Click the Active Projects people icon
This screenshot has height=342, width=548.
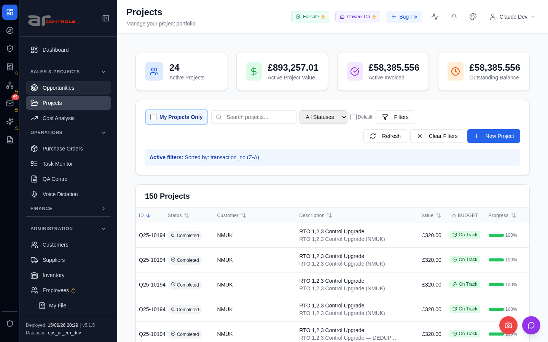154,71
